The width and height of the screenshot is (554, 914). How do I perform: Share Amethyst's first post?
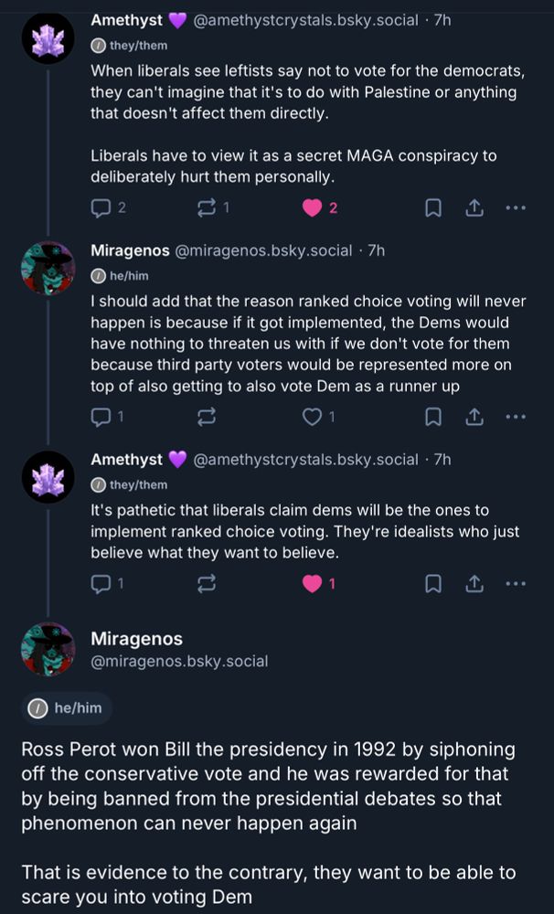(474, 208)
